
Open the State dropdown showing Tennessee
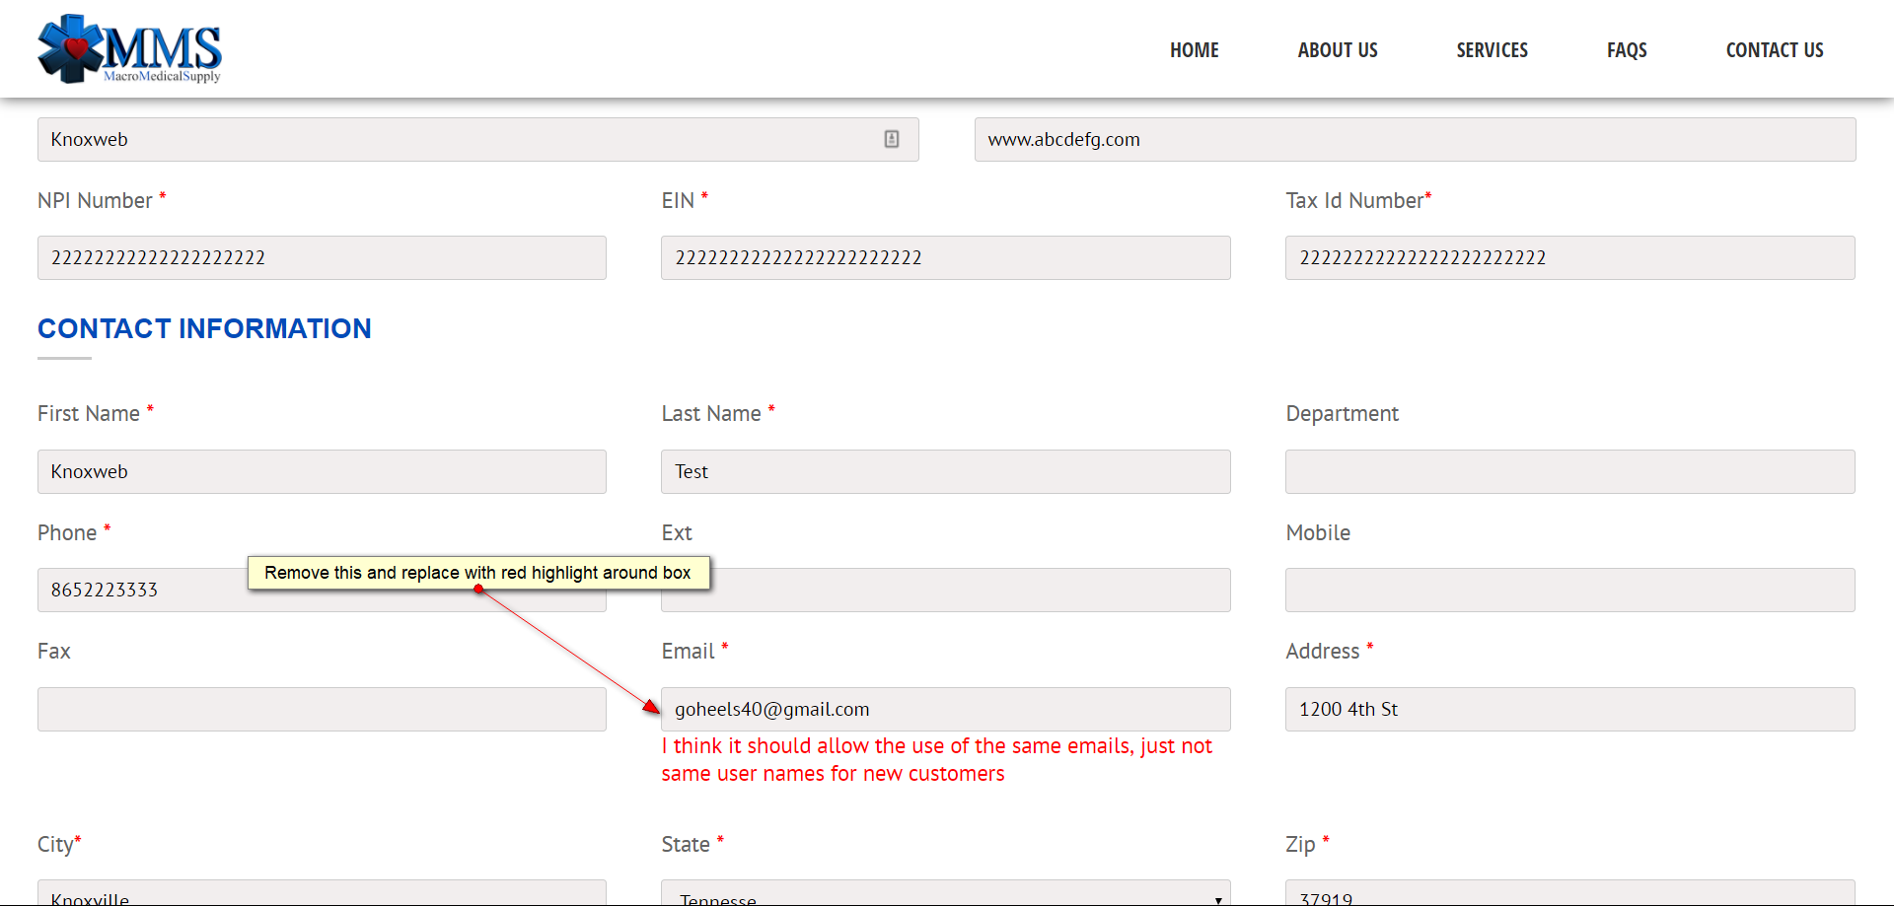coord(945,895)
